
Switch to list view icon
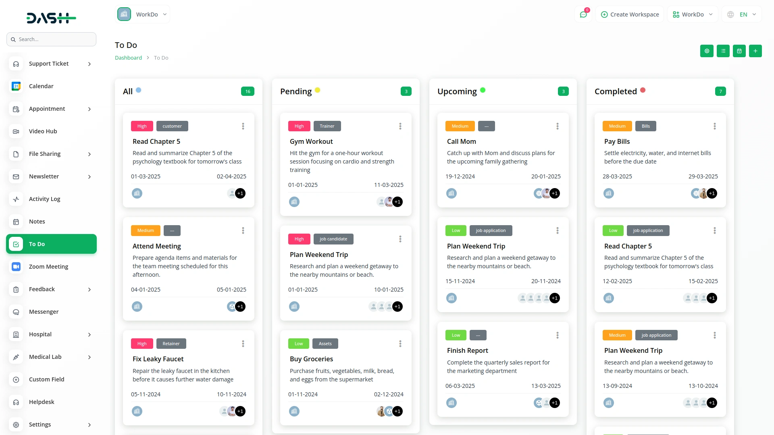pos(723,51)
